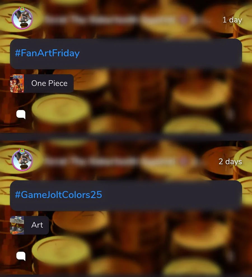Click blurred badge beside 1 day post username
The image size is (252, 277).
pos(183,20)
